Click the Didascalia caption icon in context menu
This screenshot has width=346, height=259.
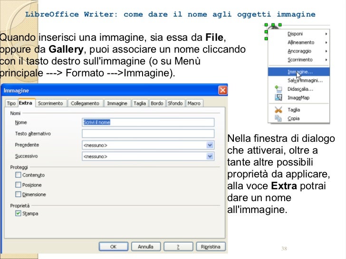coord(278,89)
